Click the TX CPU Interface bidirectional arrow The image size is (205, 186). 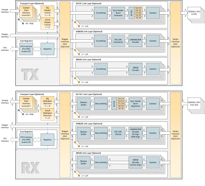coord(15,49)
